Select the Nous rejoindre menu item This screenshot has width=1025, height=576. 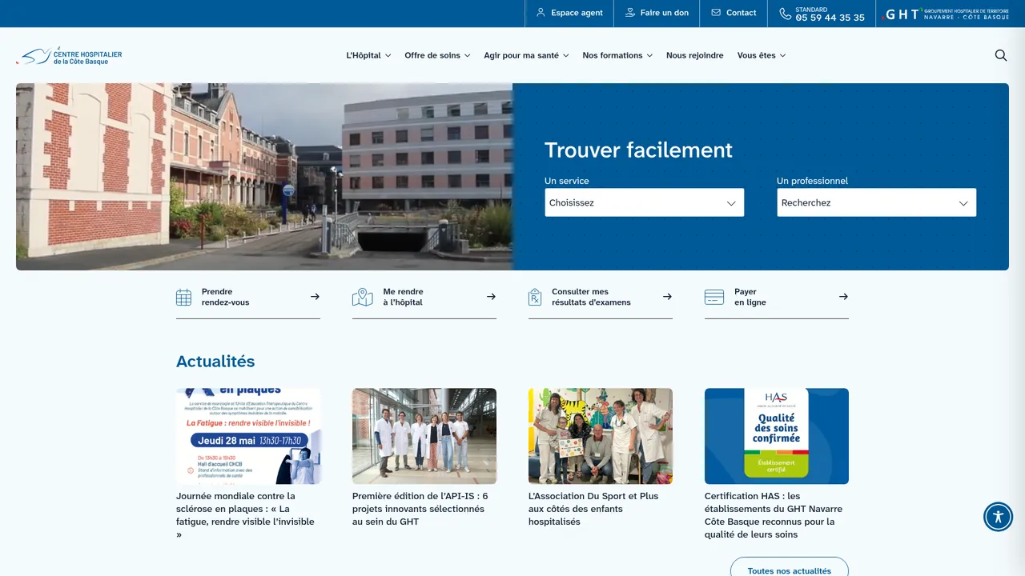(695, 55)
